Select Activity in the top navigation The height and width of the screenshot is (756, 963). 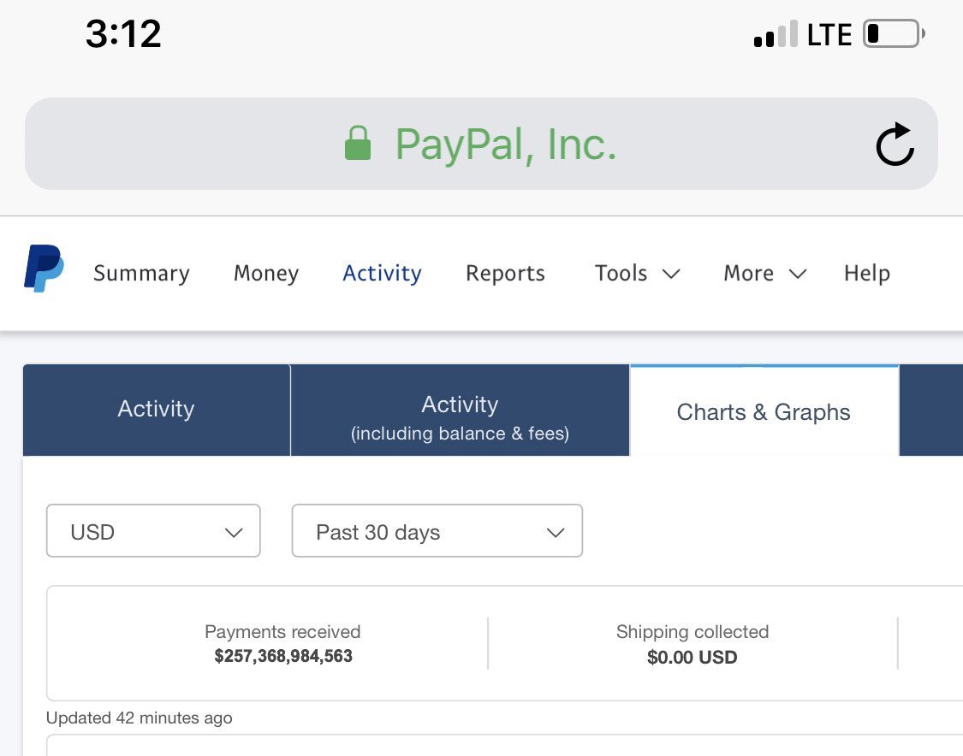pyautogui.click(x=382, y=273)
